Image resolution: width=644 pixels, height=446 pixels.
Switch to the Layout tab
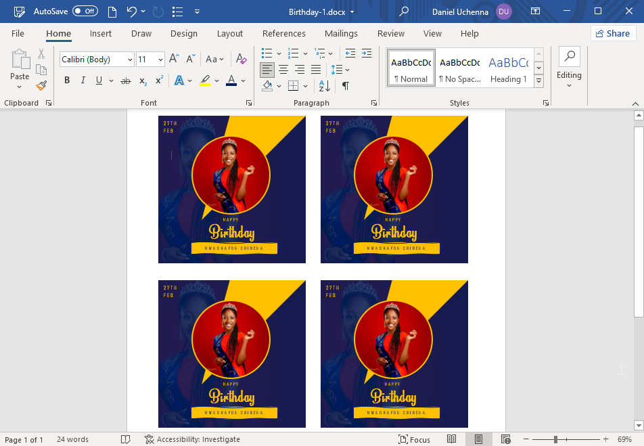point(229,34)
